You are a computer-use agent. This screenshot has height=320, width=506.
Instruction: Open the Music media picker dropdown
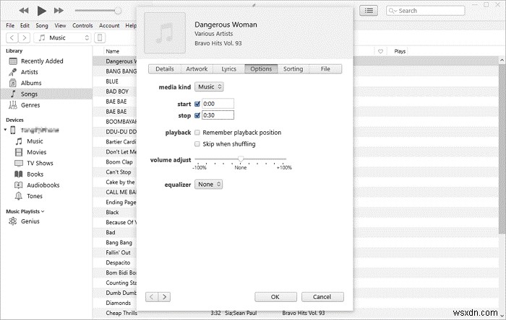pyautogui.click(x=63, y=37)
